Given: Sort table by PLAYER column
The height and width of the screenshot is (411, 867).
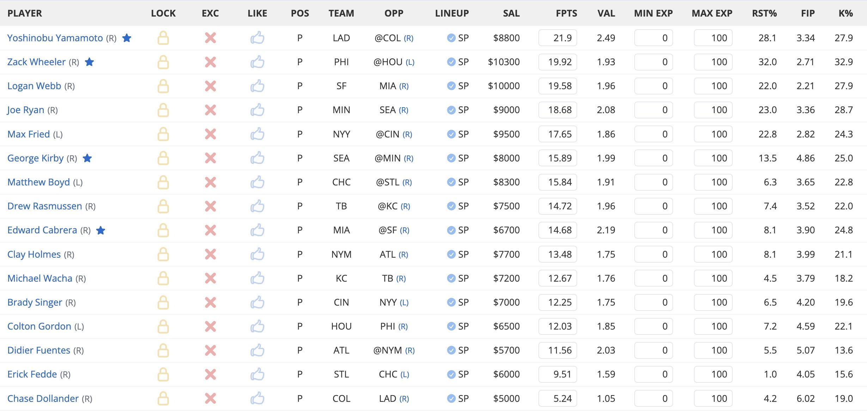Looking at the screenshot, I should coord(25,13).
